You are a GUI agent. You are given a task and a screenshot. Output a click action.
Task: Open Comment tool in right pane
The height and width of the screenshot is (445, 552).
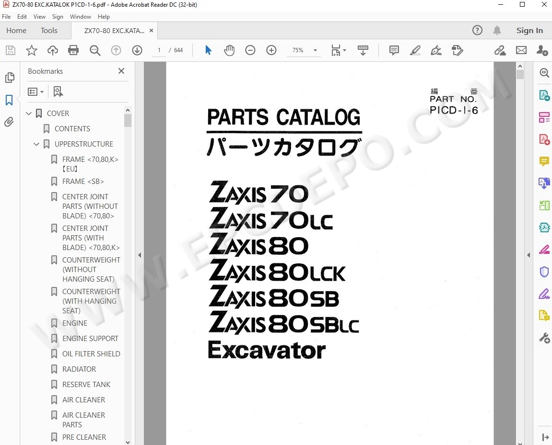click(544, 161)
